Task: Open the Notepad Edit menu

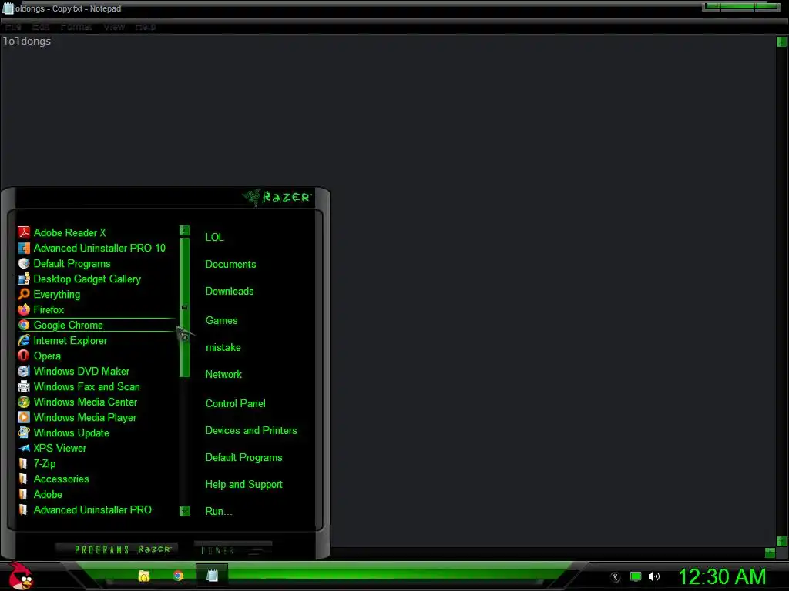Action: point(41,27)
